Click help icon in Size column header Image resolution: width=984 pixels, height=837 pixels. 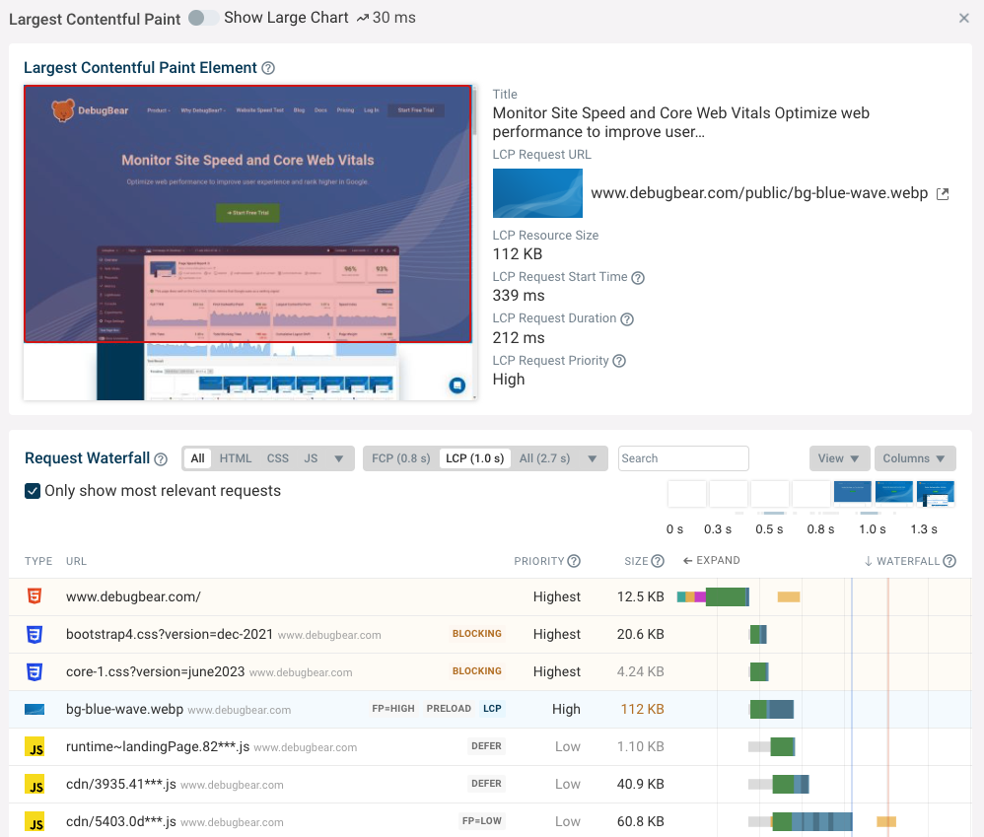(658, 561)
